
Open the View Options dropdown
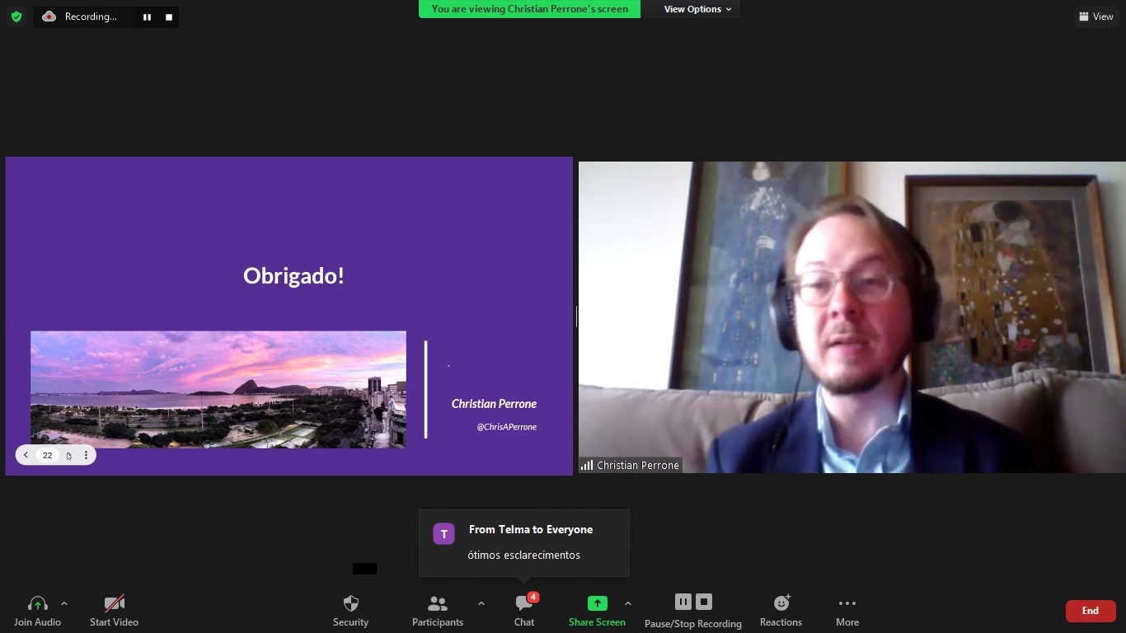(x=697, y=9)
